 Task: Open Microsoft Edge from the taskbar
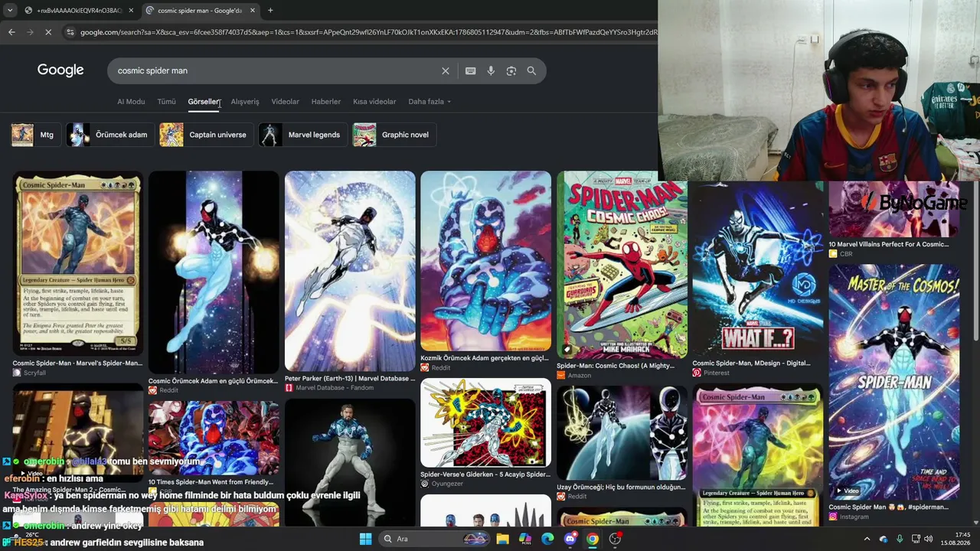[x=547, y=539]
